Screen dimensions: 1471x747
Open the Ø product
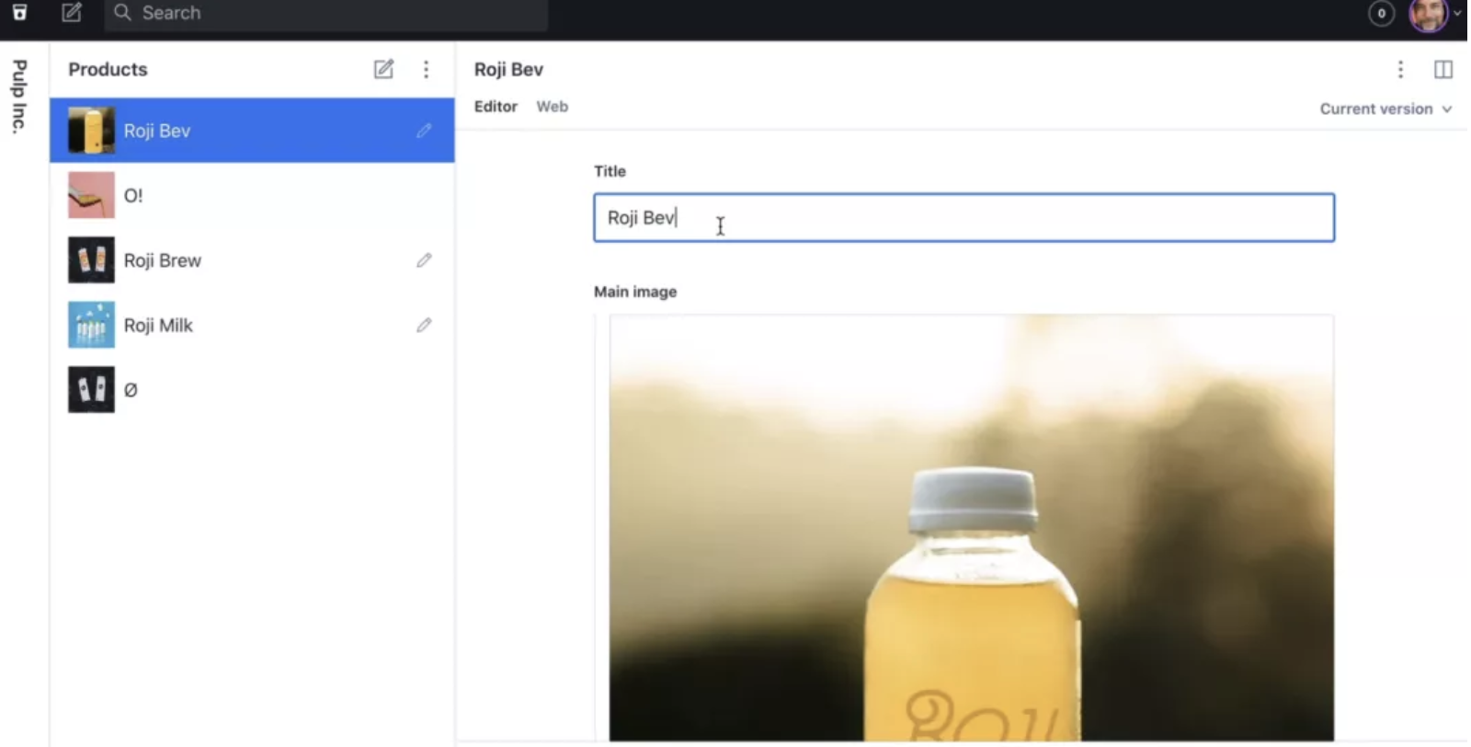click(x=252, y=390)
